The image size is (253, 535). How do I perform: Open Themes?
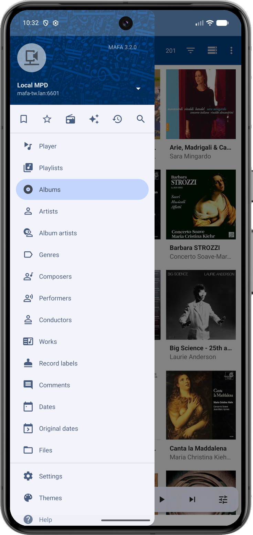point(50,498)
